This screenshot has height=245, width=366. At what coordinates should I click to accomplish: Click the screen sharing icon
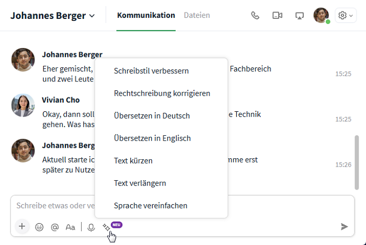(300, 16)
